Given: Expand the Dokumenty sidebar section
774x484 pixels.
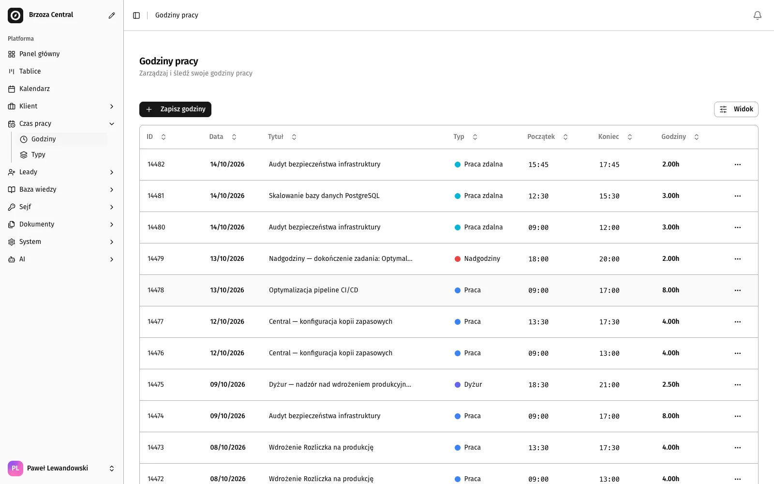Looking at the screenshot, I should (x=62, y=225).
